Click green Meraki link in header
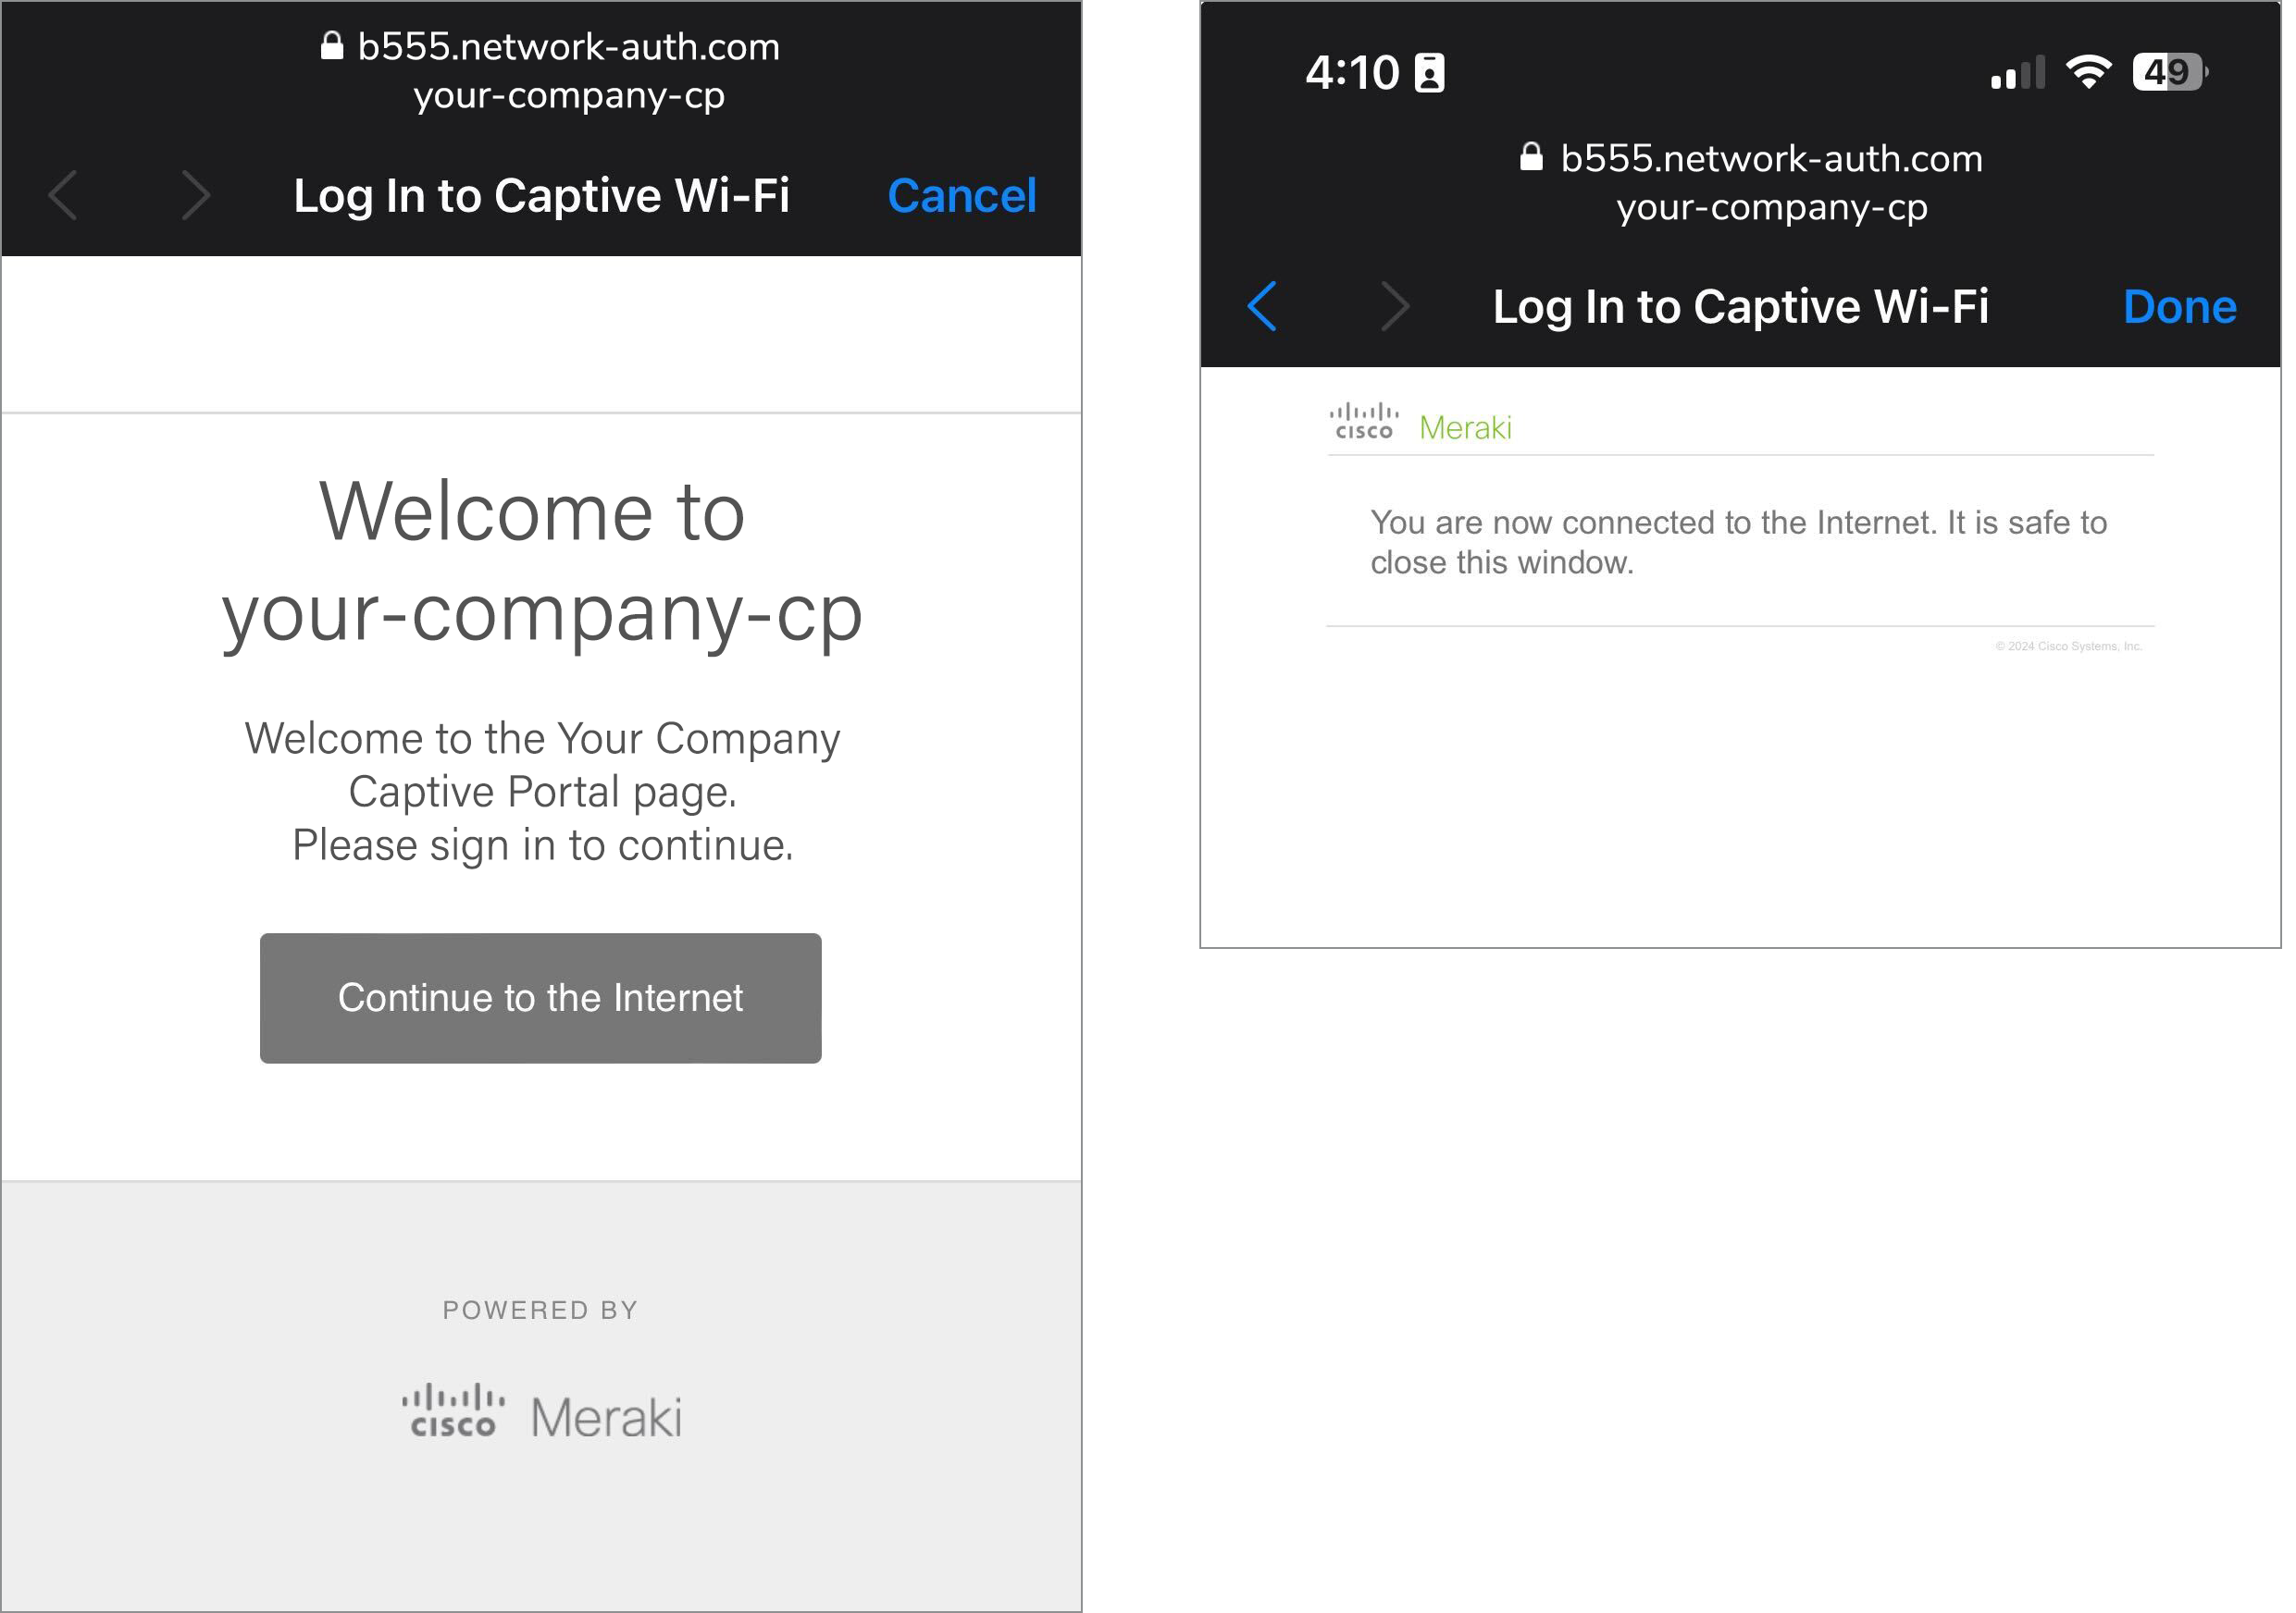2296x1613 pixels. point(1465,427)
